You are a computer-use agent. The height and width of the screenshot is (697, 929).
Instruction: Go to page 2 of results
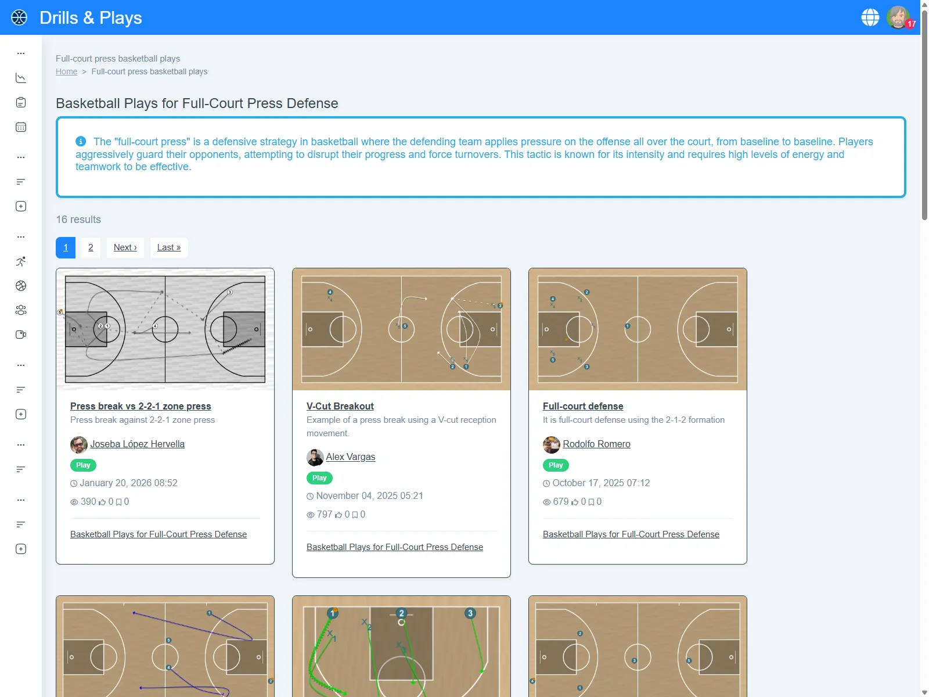pos(91,247)
